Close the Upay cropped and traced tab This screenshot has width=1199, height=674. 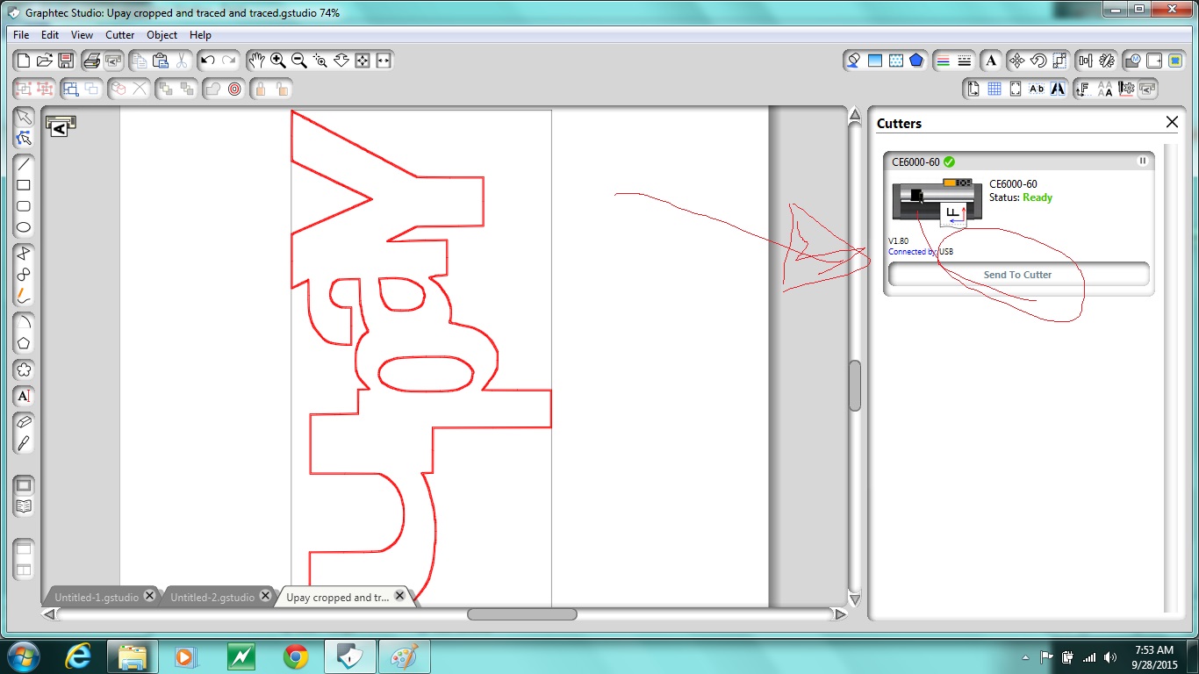click(x=399, y=596)
